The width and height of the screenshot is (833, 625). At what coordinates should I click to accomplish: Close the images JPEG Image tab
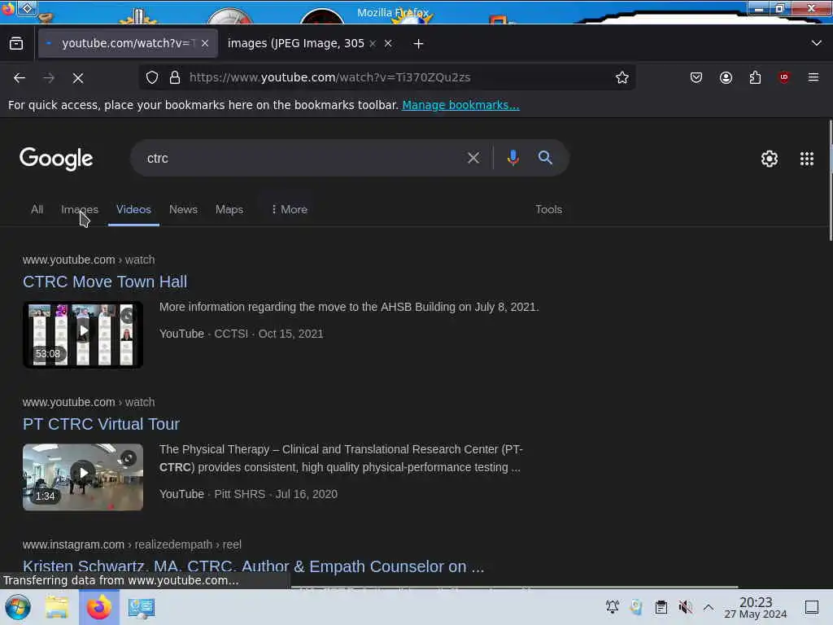[x=388, y=44]
